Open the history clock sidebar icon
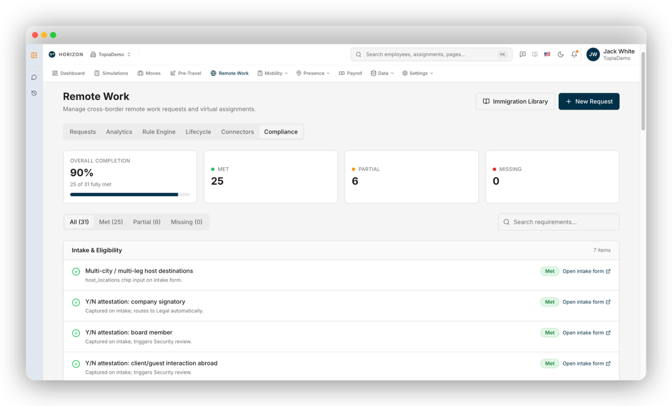 34,93
